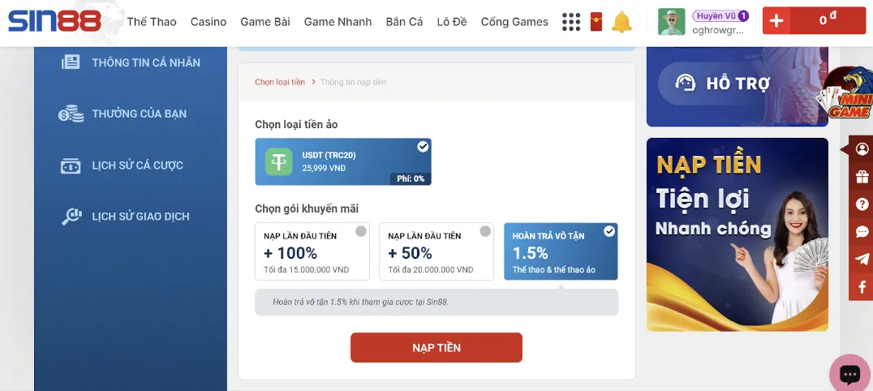
Task: Open the red envelope reward icon
Action: tap(596, 22)
